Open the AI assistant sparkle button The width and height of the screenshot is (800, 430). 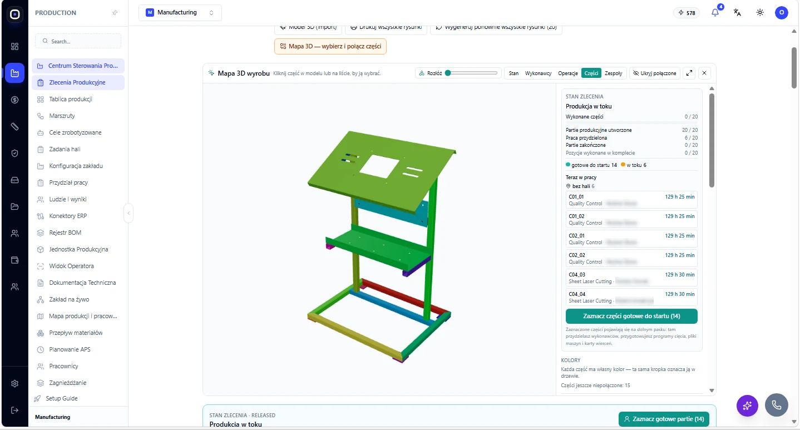747,406
